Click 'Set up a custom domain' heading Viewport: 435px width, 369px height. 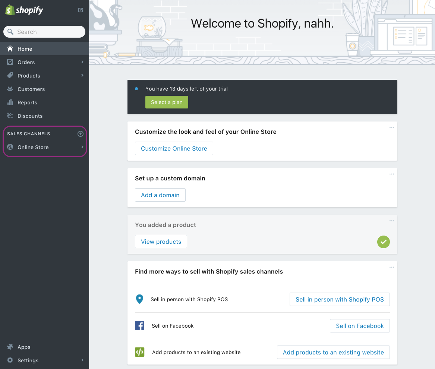point(170,179)
